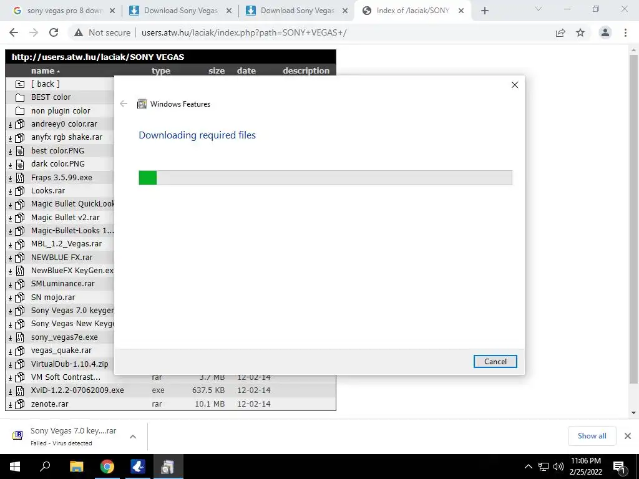The image size is (639, 479).
Task: Click image icon next to best color.PNG
Action: tap(19, 151)
